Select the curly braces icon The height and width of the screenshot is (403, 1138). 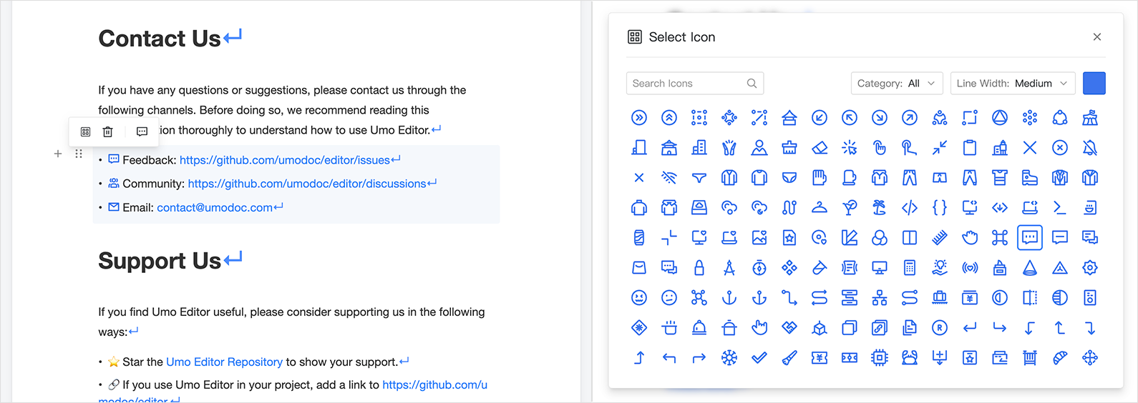coord(940,208)
